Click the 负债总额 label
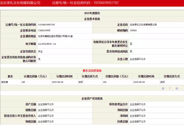 pyautogui.click(x=122, y=122)
